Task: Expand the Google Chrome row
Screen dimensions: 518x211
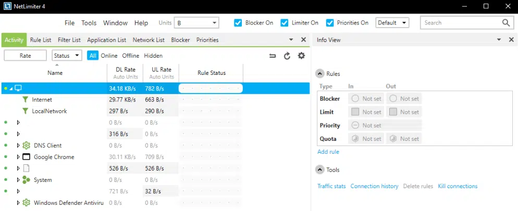Action: pyautogui.click(x=18, y=157)
